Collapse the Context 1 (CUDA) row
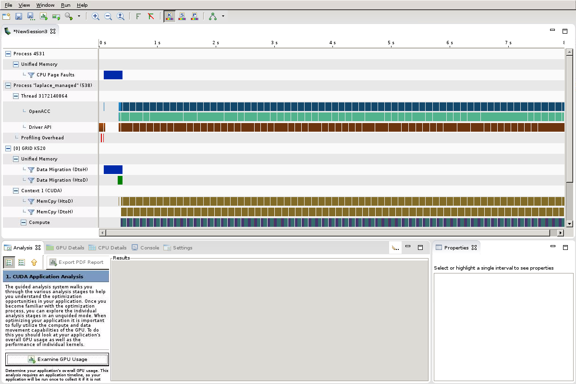The image size is (576, 384). [x=16, y=191]
